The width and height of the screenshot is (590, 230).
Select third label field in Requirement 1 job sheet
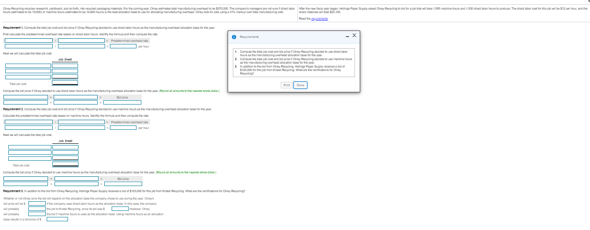(x=28, y=77)
